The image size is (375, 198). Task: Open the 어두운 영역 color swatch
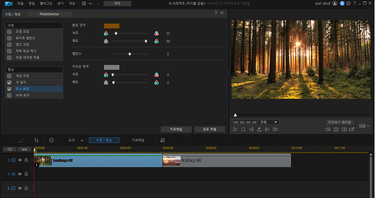click(x=112, y=67)
